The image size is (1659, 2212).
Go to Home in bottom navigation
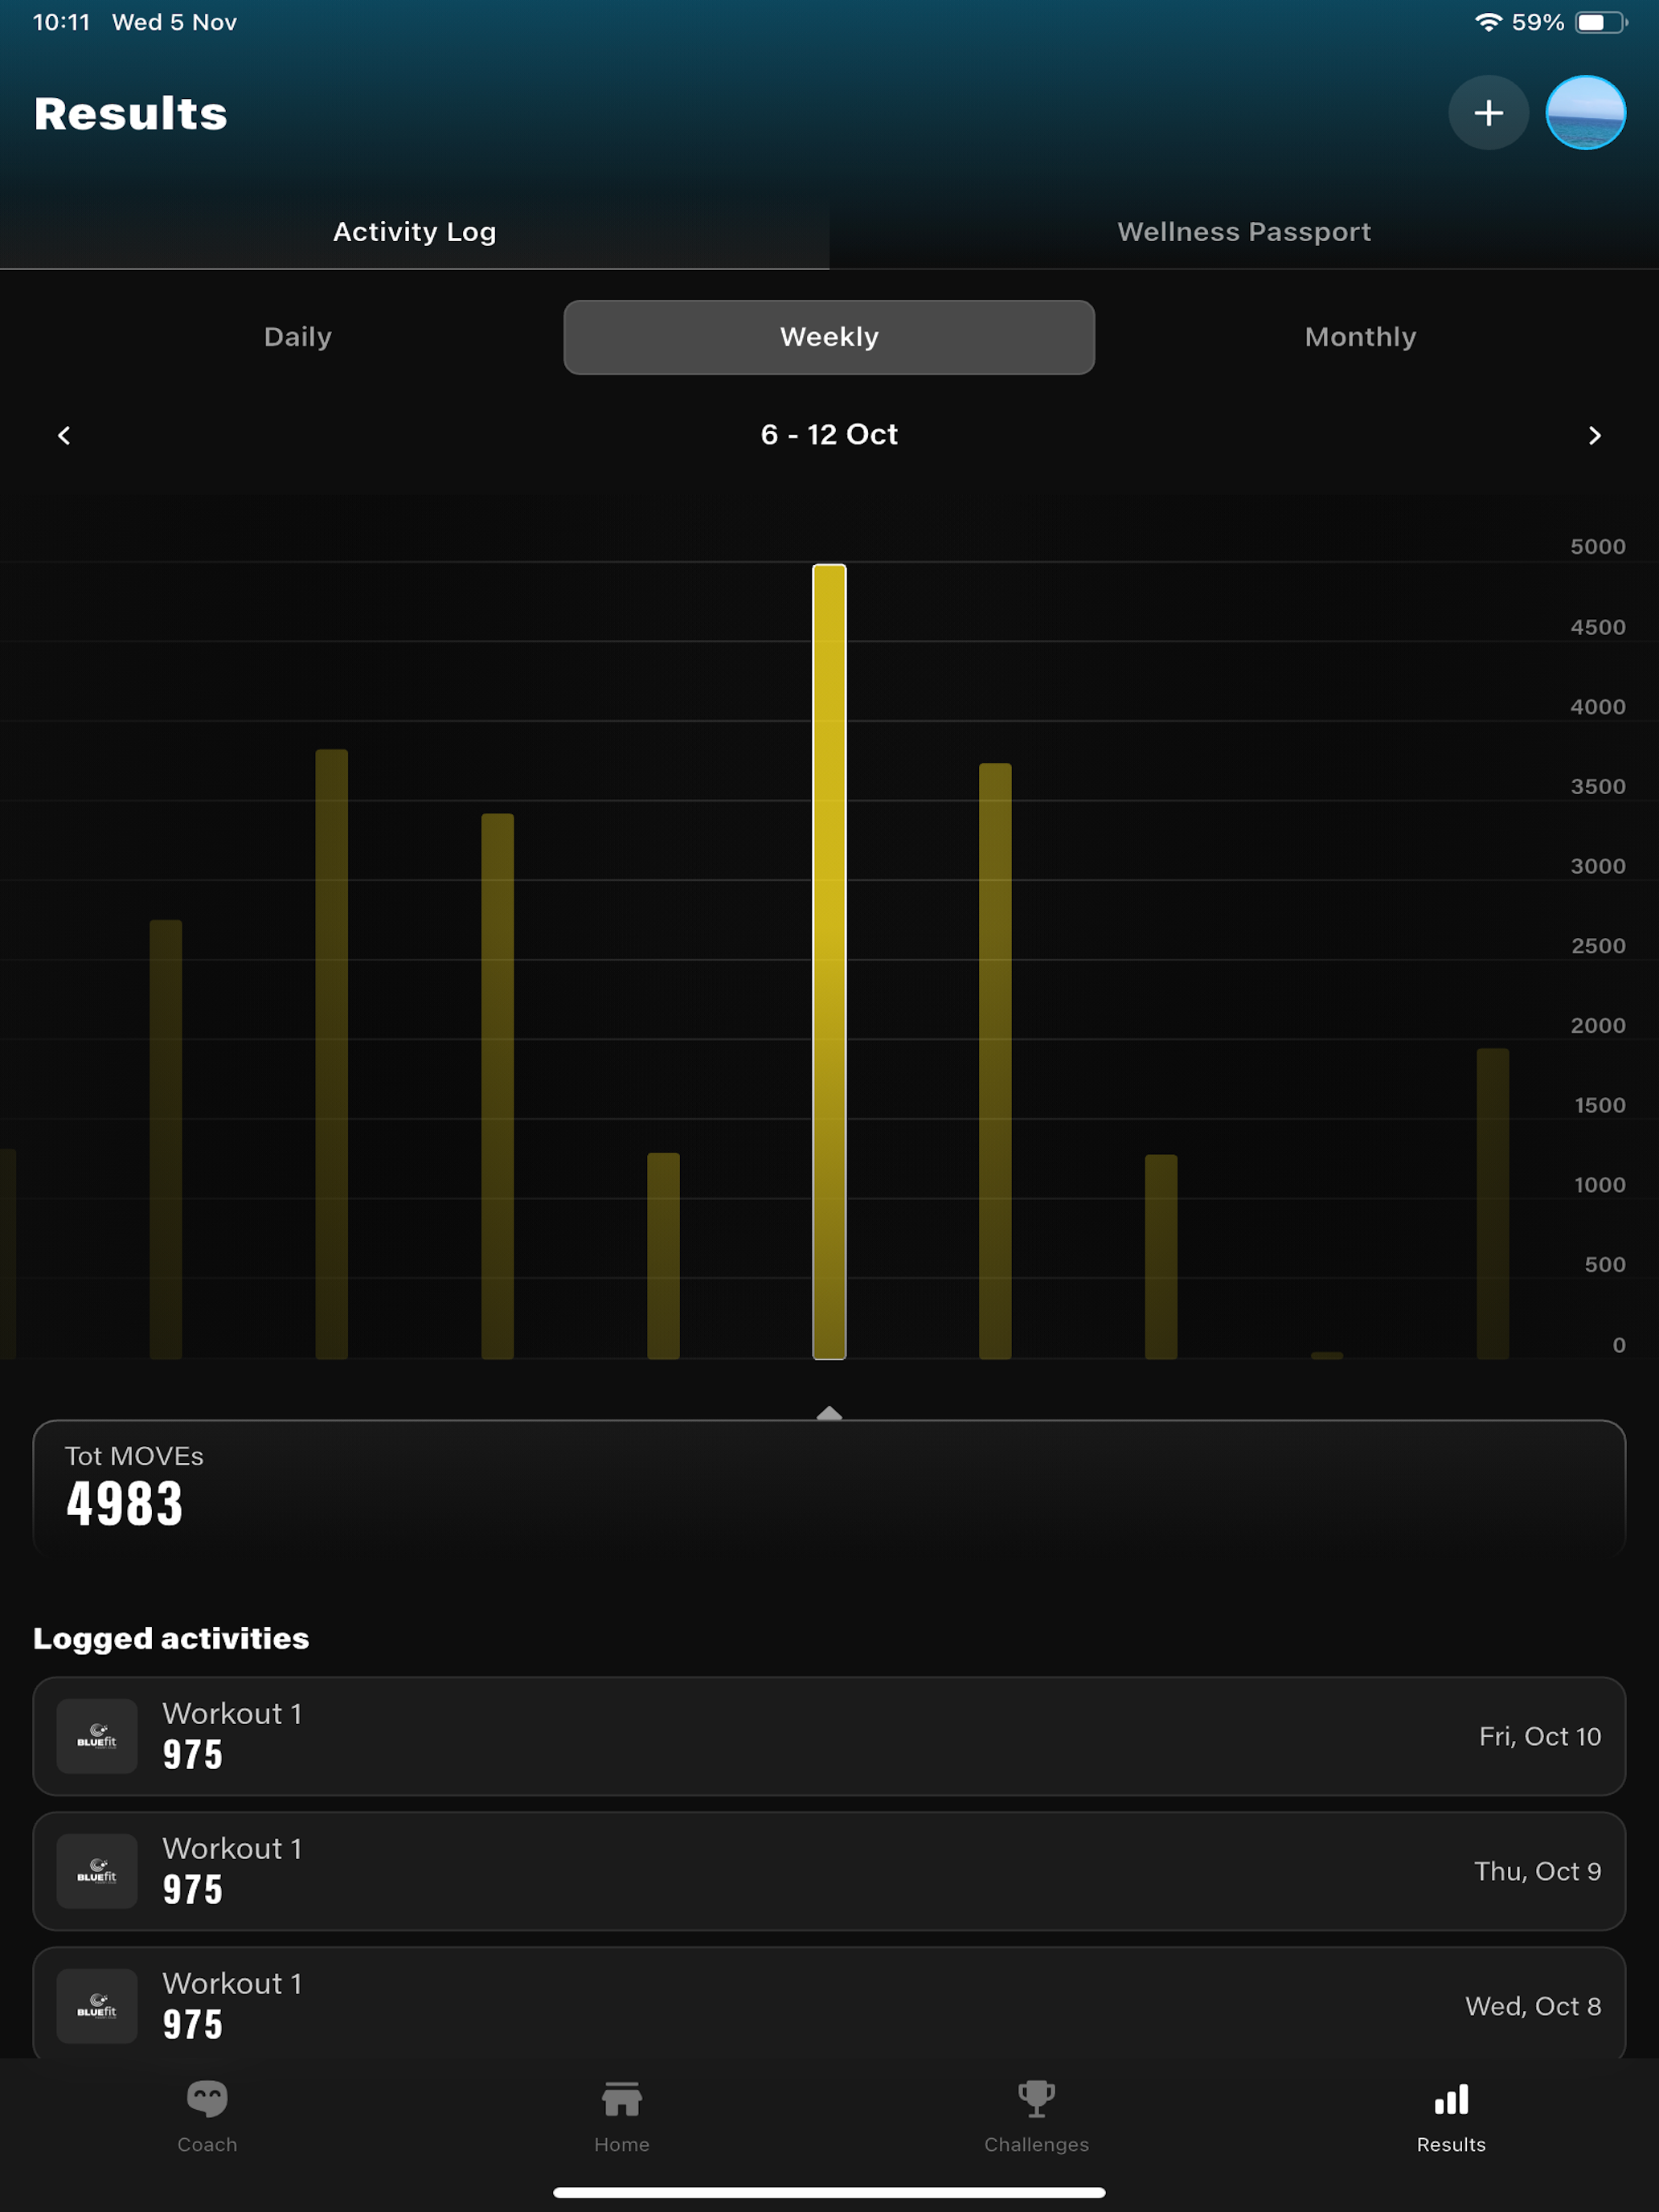pos(622,2116)
